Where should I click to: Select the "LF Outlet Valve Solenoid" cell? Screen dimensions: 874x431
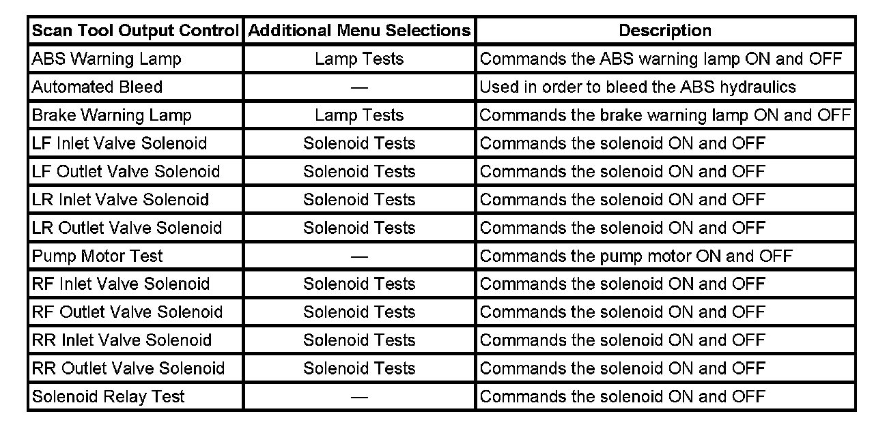tap(126, 171)
